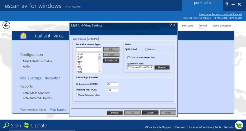Open help question mark in settings dialog
The width and height of the screenshot is (246, 131).
pos(171,25)
